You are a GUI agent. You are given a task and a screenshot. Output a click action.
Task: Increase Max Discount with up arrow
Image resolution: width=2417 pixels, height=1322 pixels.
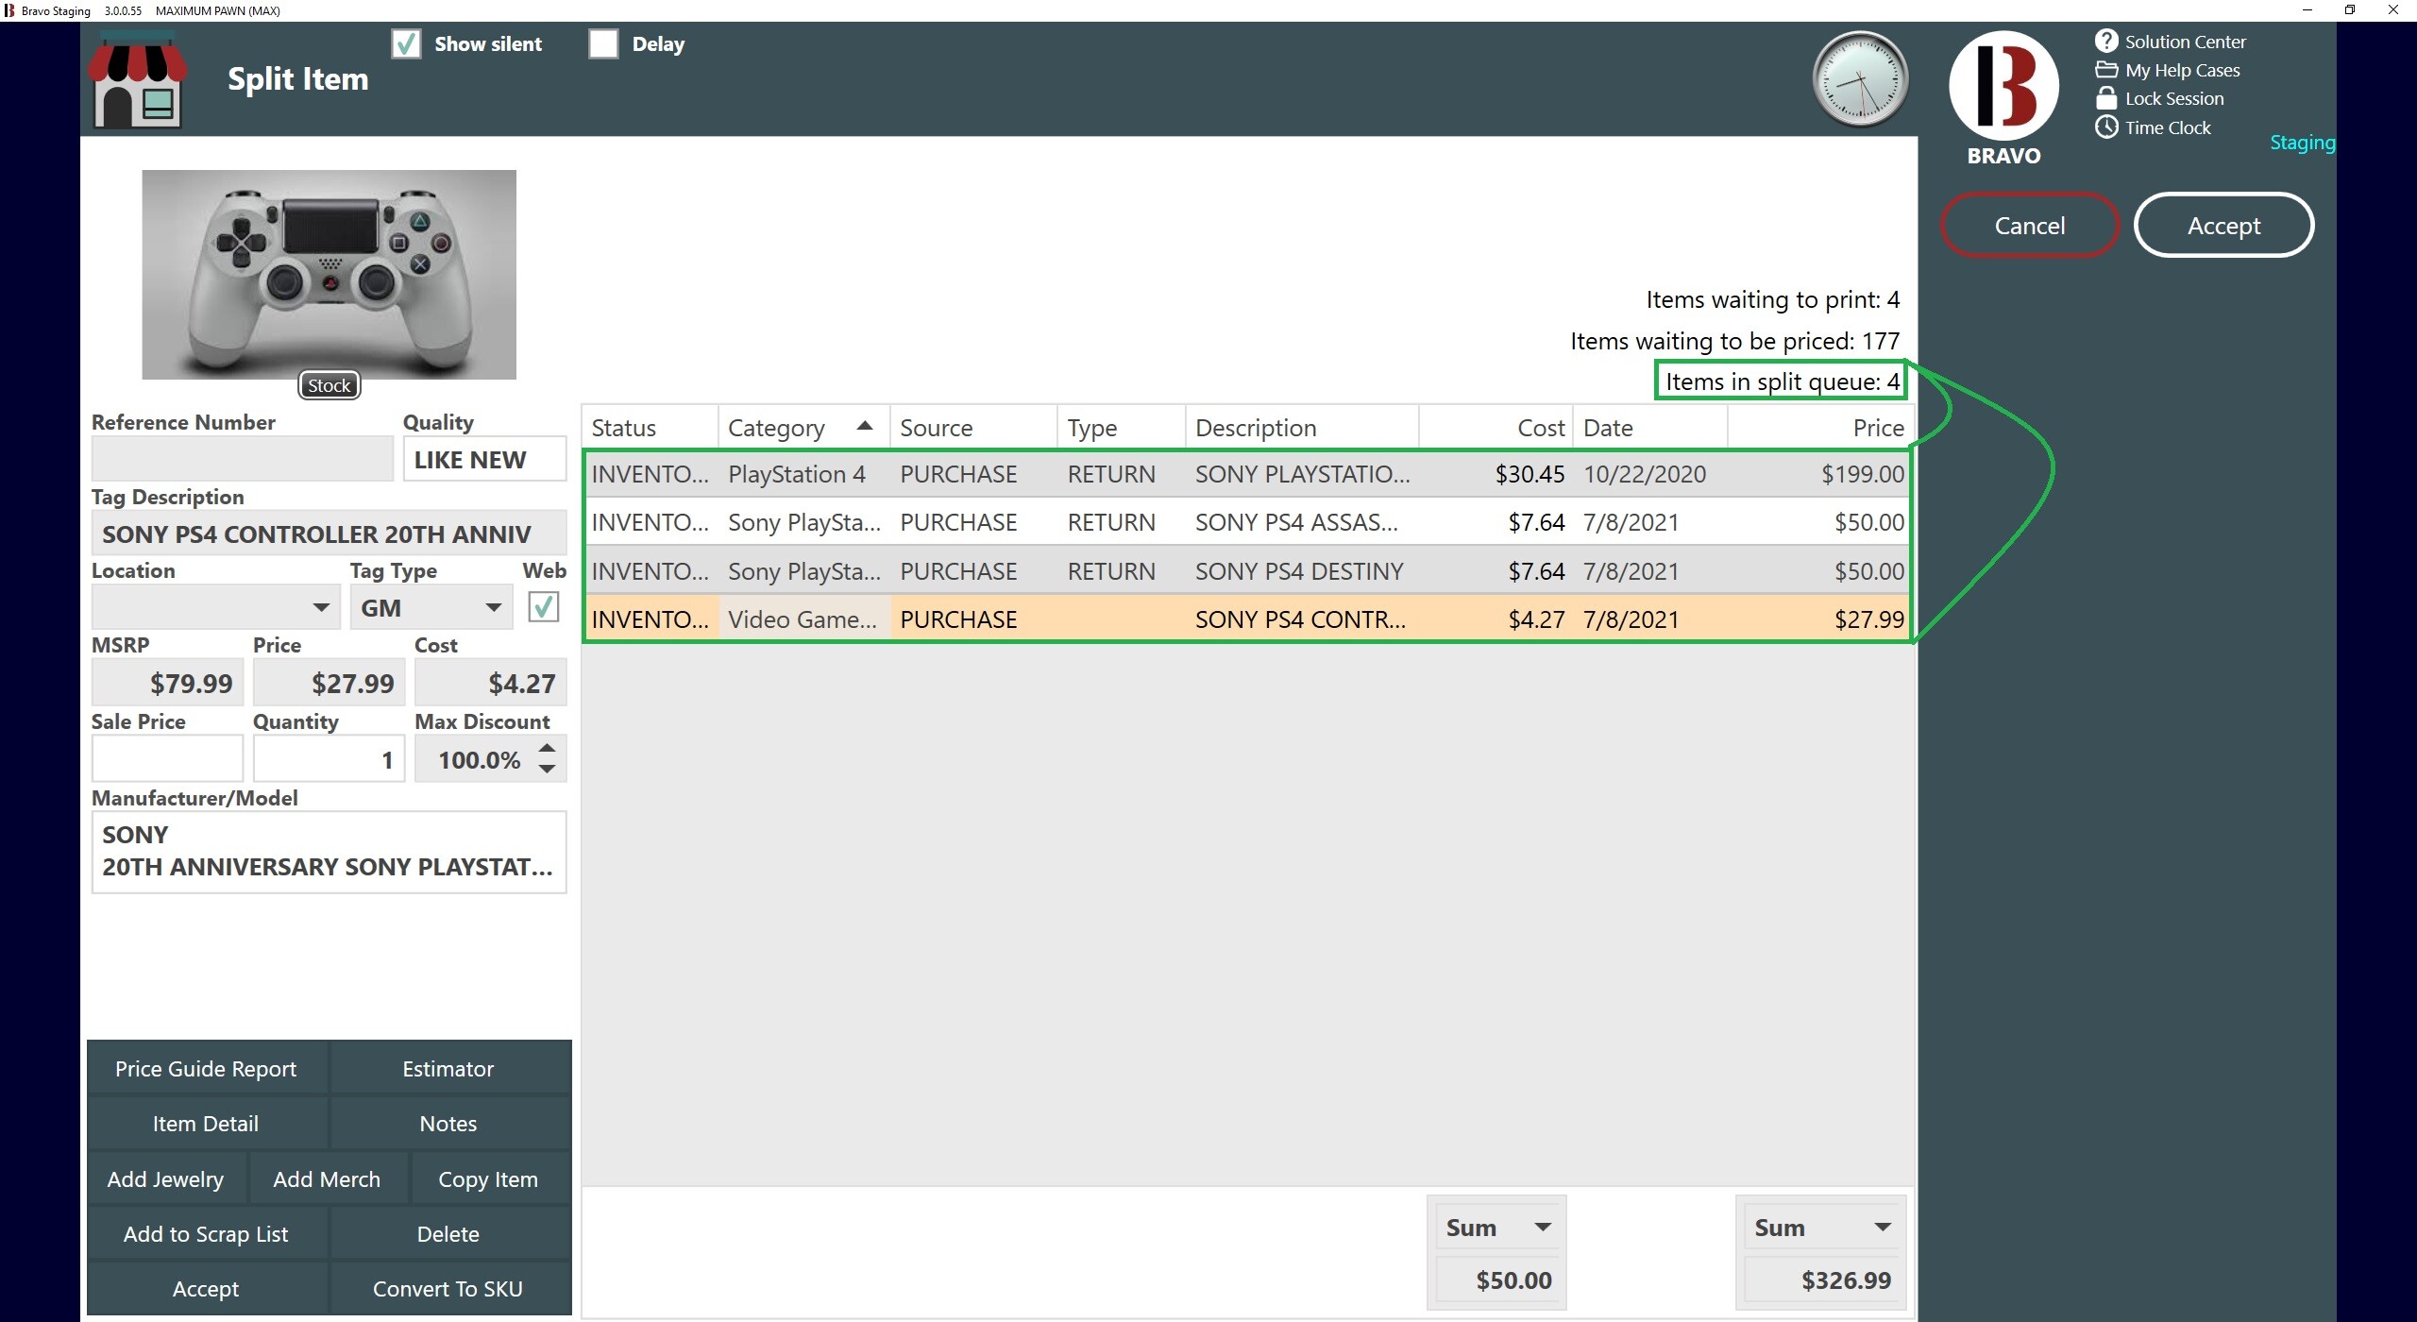point(547,748)
